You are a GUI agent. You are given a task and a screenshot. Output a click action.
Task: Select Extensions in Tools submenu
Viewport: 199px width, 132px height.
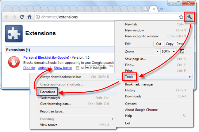click(x=73, y=92)
